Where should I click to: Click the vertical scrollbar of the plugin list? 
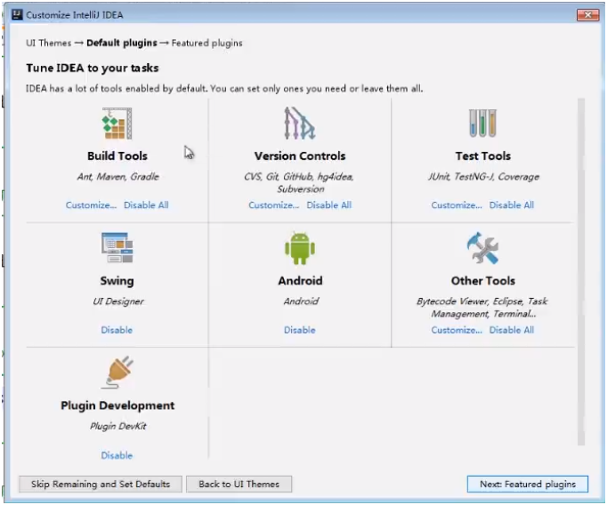click(581, 271)
